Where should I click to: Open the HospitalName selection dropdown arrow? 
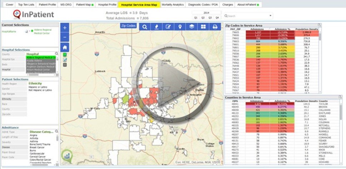click(30, 31)
